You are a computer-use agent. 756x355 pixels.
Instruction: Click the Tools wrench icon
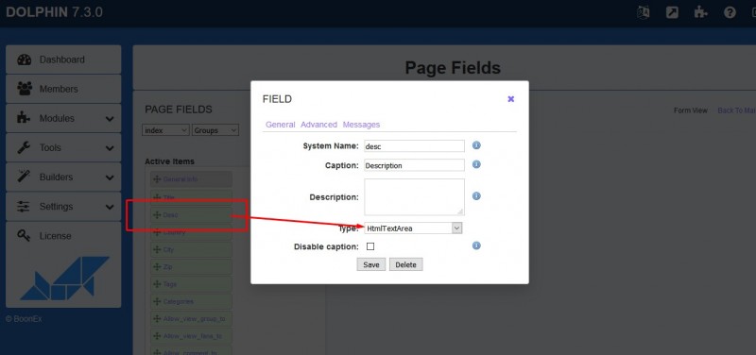point(24,147)
